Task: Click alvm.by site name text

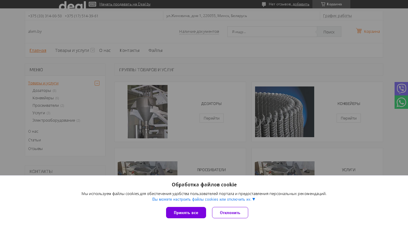Action: pos(35,31)
